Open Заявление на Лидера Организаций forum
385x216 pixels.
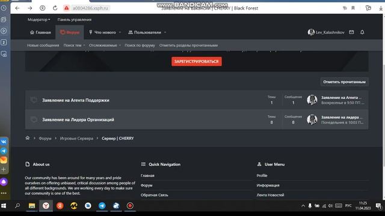click(78, 120)
